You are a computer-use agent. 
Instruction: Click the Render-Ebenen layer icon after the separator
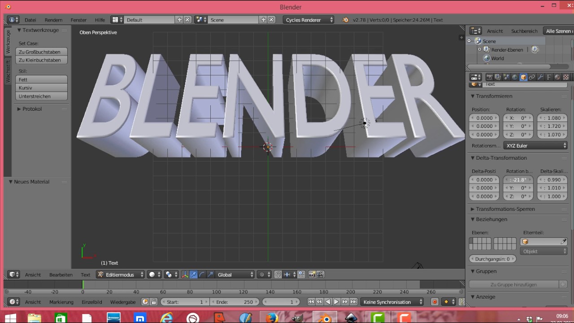[x=535, y=50]
